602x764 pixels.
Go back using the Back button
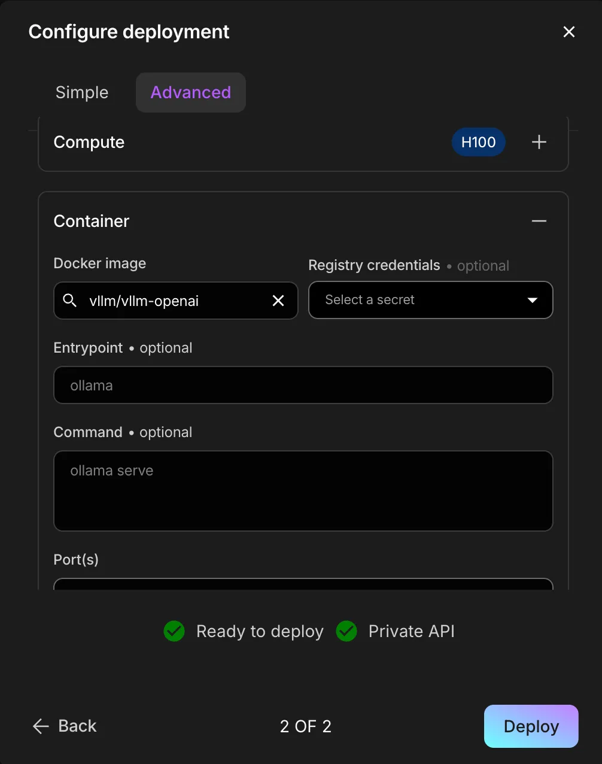click(x=65, y=726)
